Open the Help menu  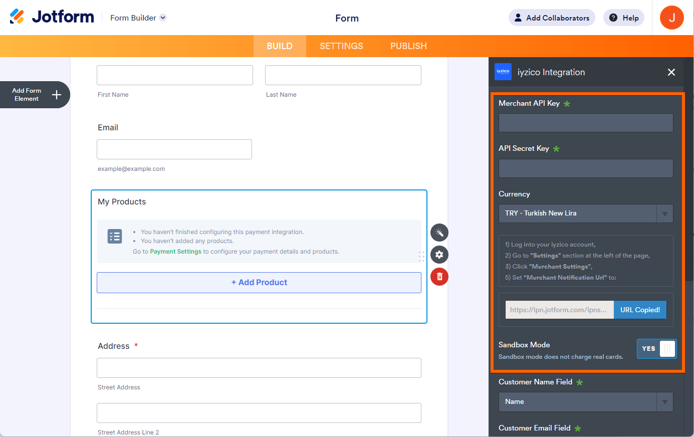(x=624, y=18)
